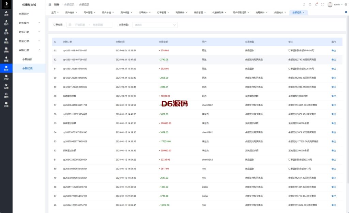This screenshot has width=349, height=213.
Task: Switch to the 商品管理 tab
Action: pos(198,13)
